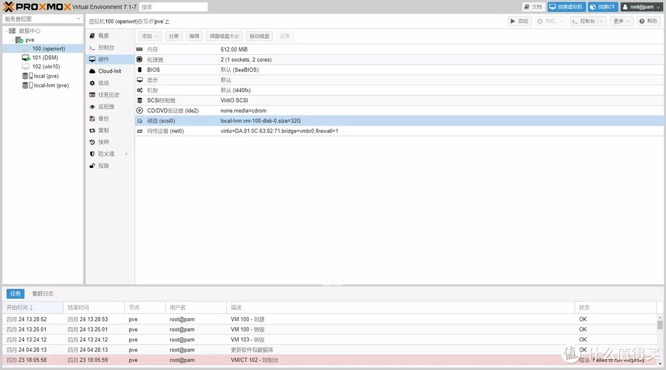Click 移动磁盘 move disk button
The height and width of the screenshot is (370, 666).
click(x=259, y=36)
